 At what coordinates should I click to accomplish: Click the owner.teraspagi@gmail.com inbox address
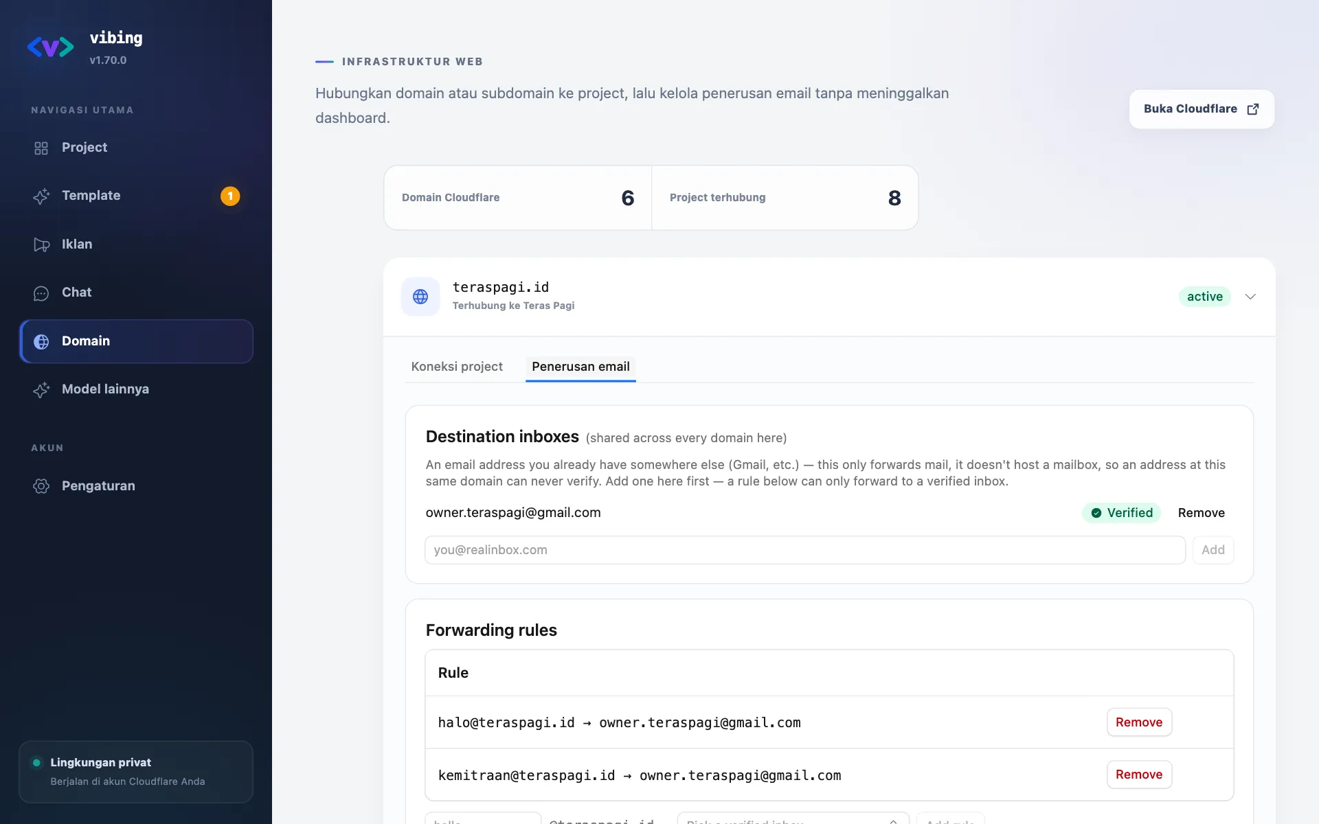click(x=513, y=513)
